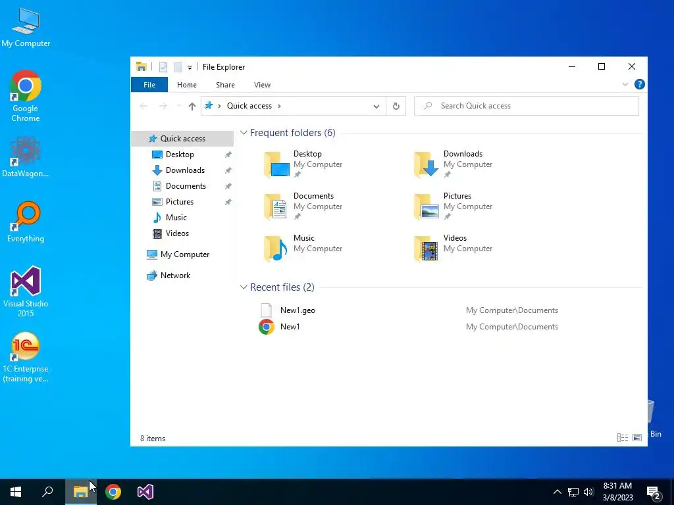
Task: Click the network tray icon
Action: tap(573, 492)
